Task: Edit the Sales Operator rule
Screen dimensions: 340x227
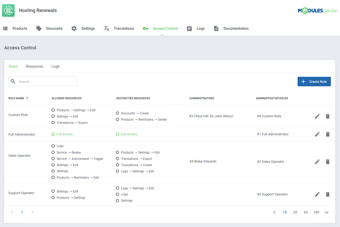Action: pyautogui.click(x=317, y=162)
